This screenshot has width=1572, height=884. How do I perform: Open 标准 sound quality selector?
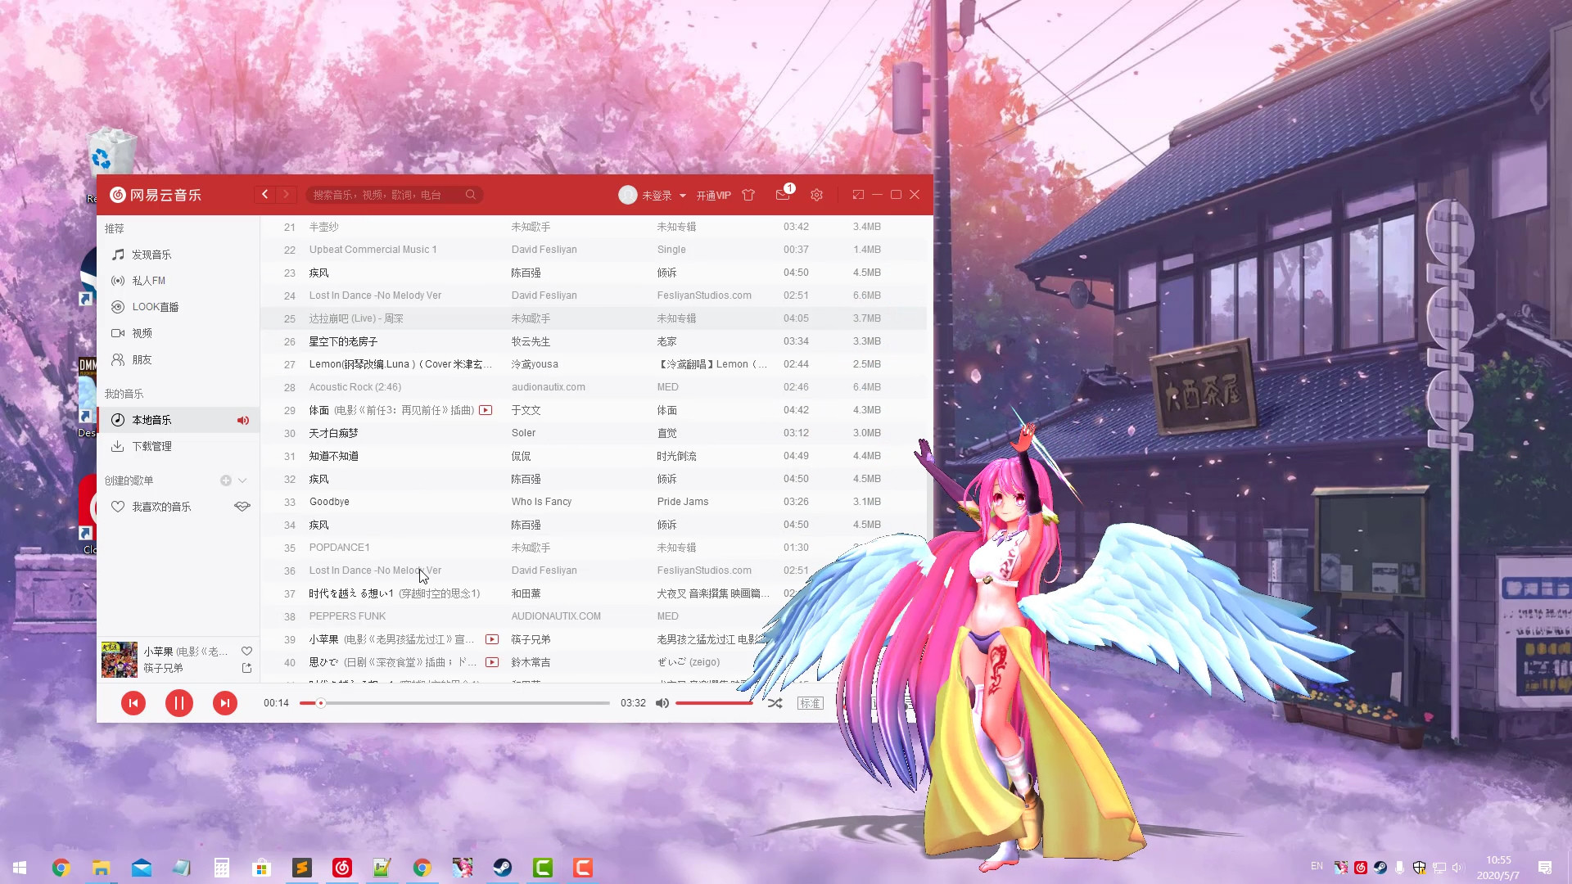point(810,703)
